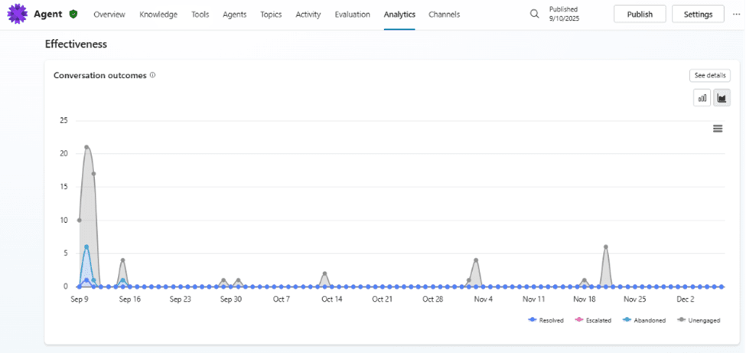Image resolution: width=746 pixels, height=353 pixels.
Task: Click the gray Unengaged legend marker
Action: coord(682,320)
